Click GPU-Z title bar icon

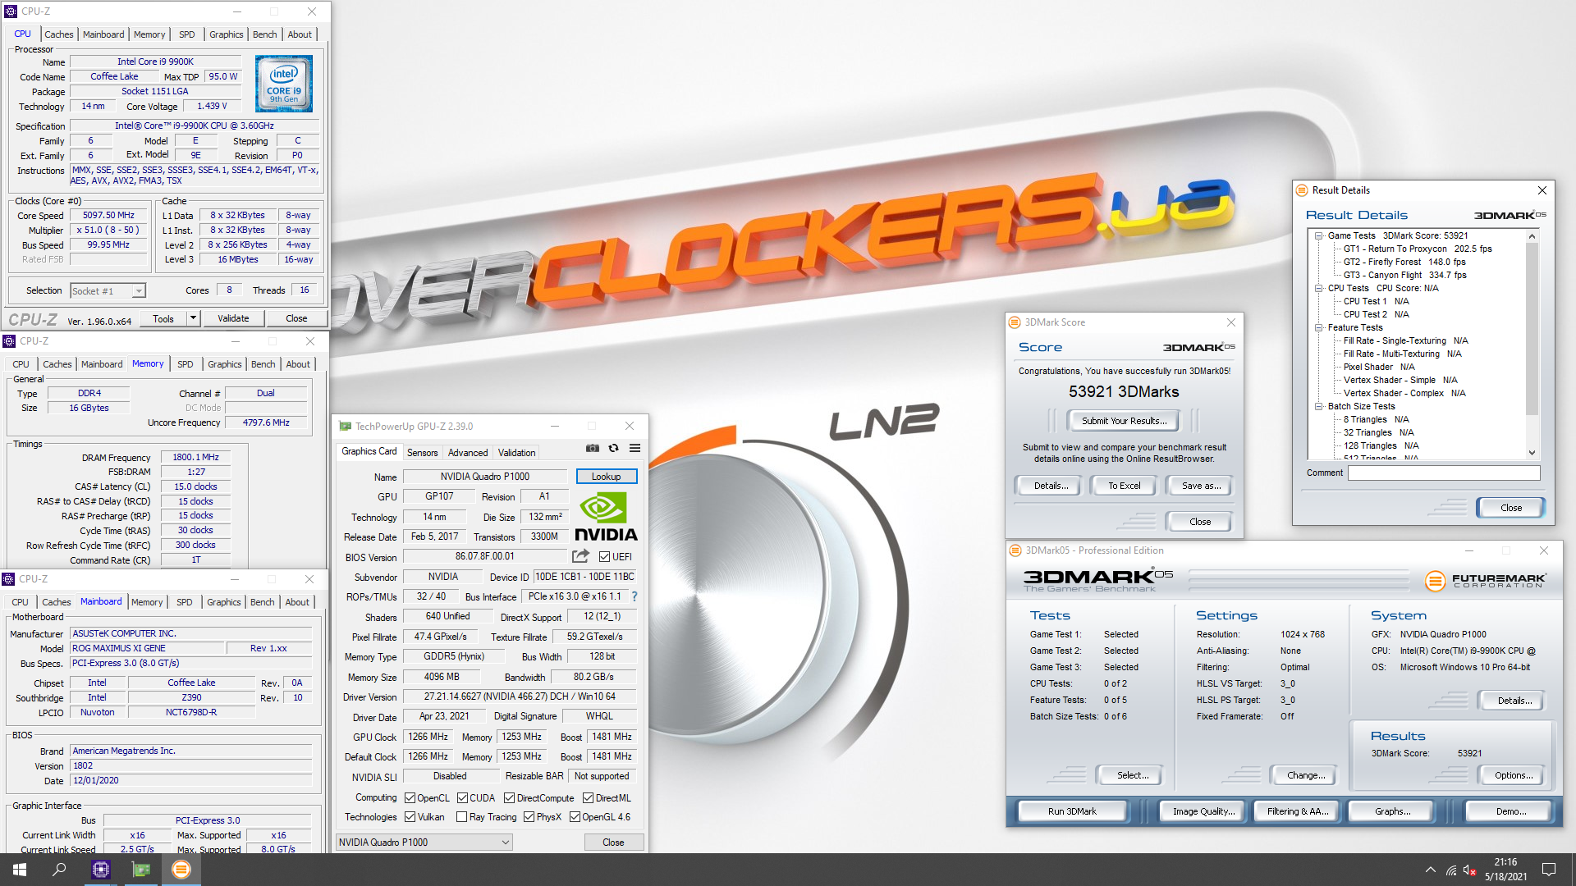pos(346,427)
